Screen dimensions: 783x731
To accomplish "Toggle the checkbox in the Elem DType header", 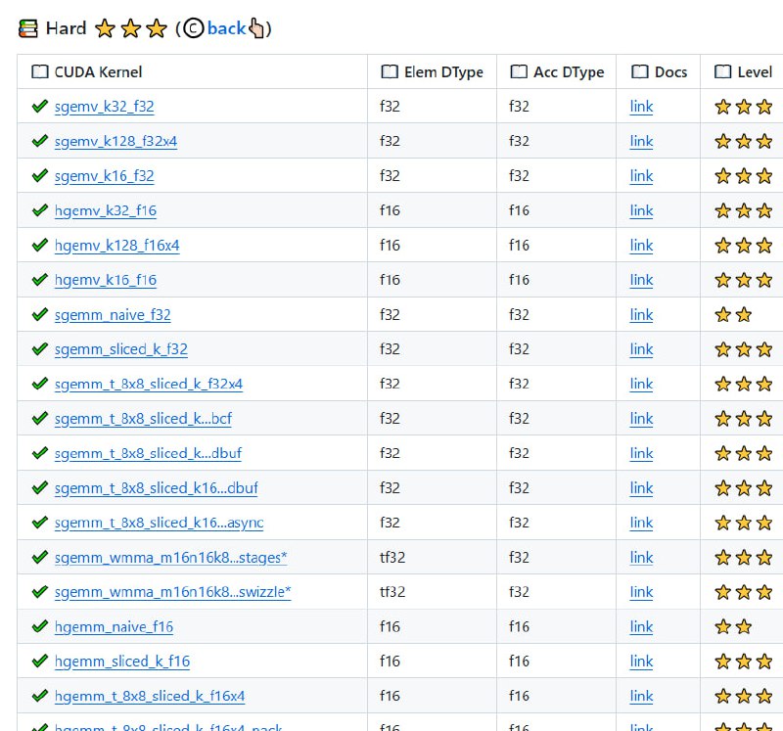I will coord(390,71).
